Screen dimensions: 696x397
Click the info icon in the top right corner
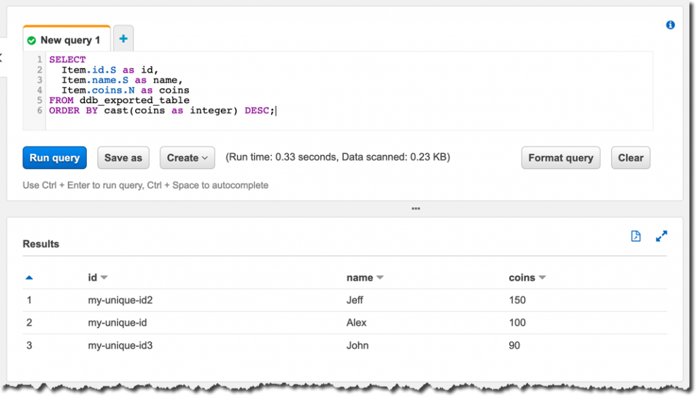click(670, 24)
